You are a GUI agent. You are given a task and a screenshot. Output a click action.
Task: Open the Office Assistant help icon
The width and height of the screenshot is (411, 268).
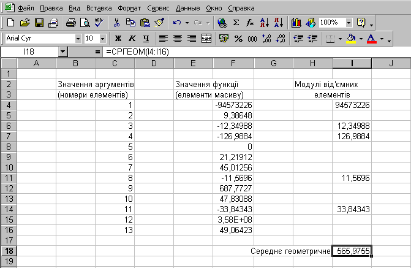click(x=361, y=23)
